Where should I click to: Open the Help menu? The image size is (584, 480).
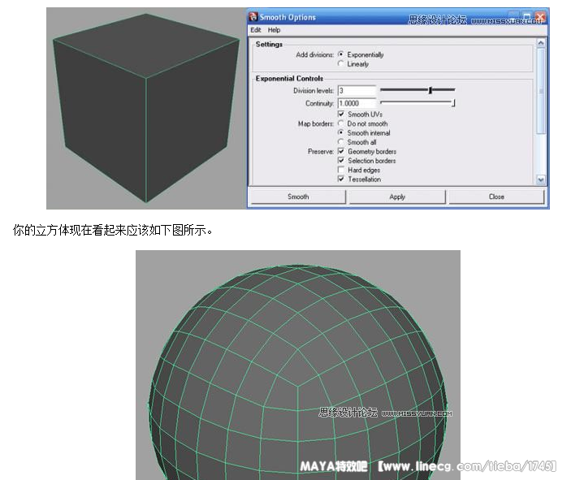pos(274,30)
